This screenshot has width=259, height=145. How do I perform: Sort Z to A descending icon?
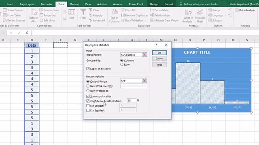click(x=65, y=19)
